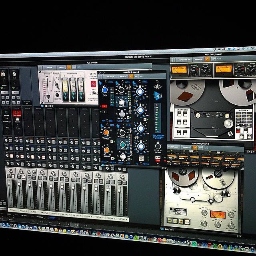Click the Studer reel labeled 456
The height and width of the screenshot is (256, 256).
(x=218, y=179)
